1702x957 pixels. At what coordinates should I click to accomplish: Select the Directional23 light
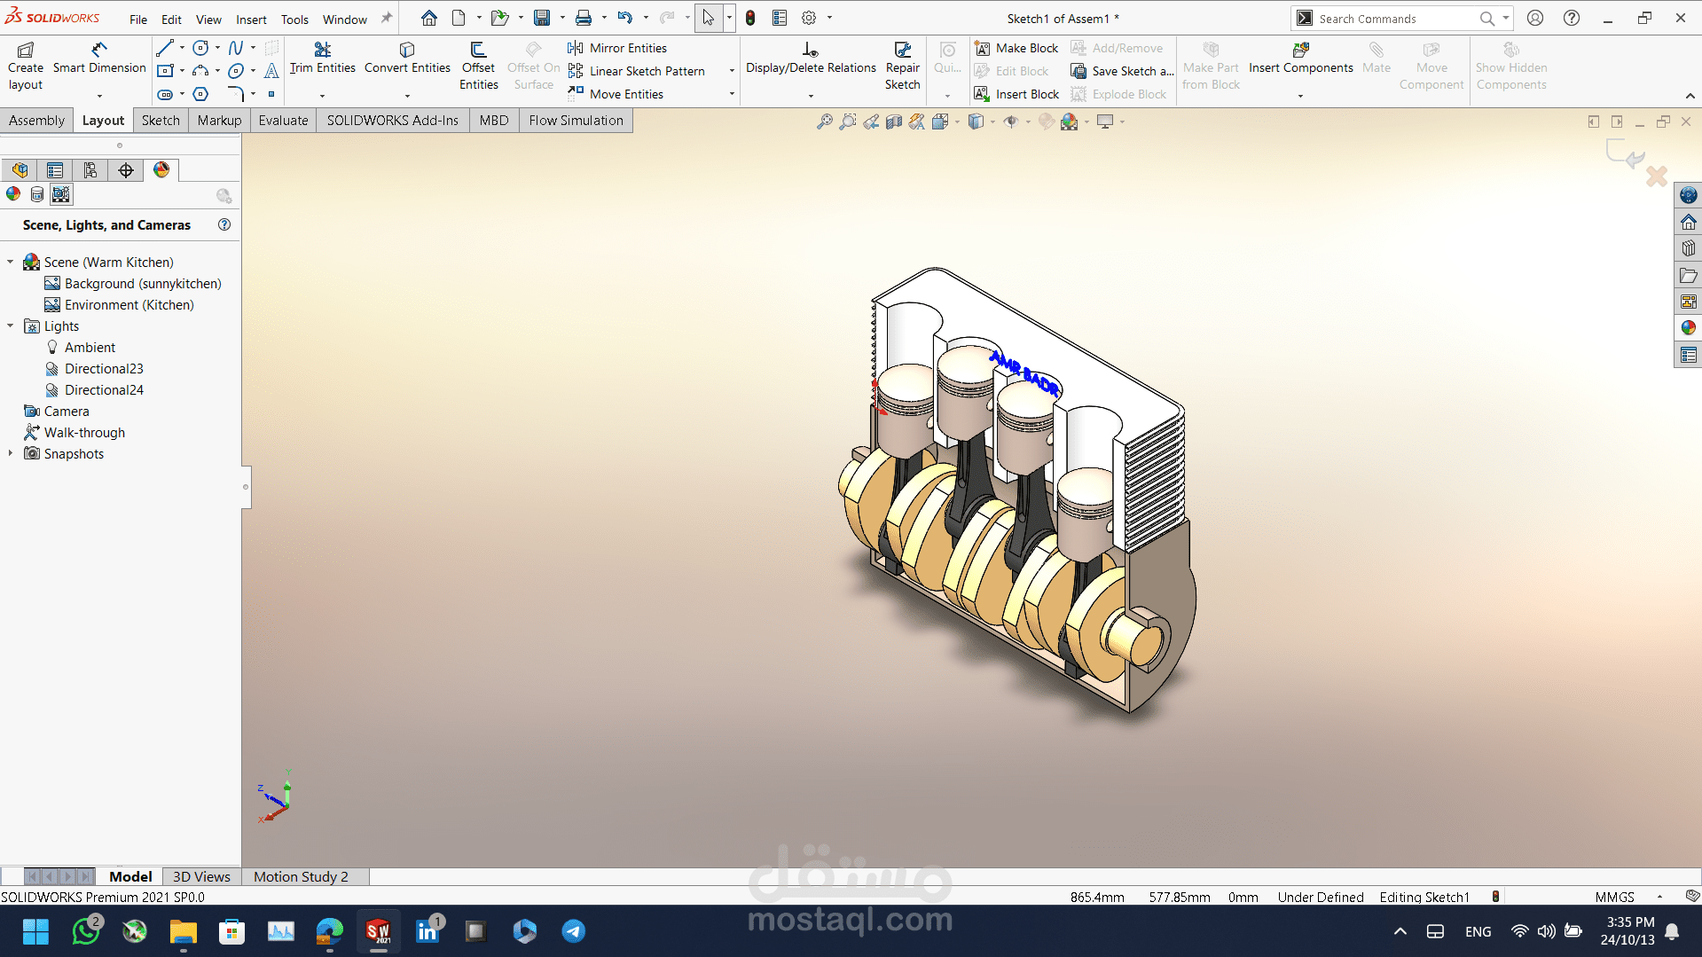click(104, 369)
